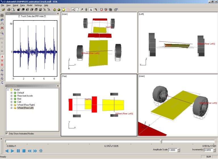Click the yellow-green diamond toolbar icon
Viewport: 218px width, 159px height.
[59, 10]
